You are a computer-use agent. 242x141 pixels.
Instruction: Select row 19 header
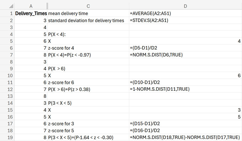click(x=7, y=137)
